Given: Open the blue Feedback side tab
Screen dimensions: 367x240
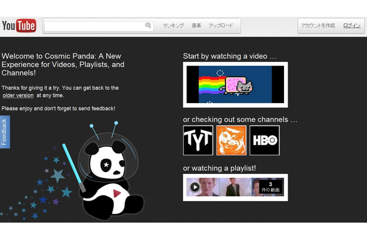Looking at the screenshot, I should pyautogui.click(x=5, y=131).
